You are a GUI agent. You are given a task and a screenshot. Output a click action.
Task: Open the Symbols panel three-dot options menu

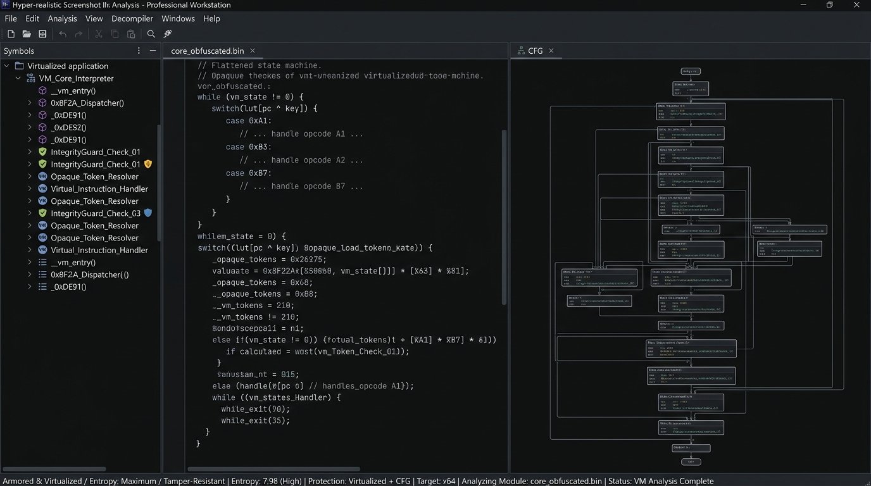pyautogui.click(x=139, y=51)
